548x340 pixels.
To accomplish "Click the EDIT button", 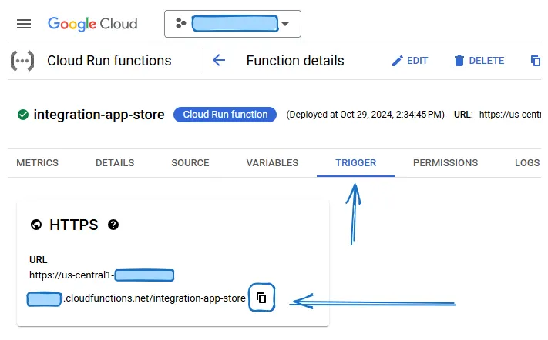I will (409, 61).
